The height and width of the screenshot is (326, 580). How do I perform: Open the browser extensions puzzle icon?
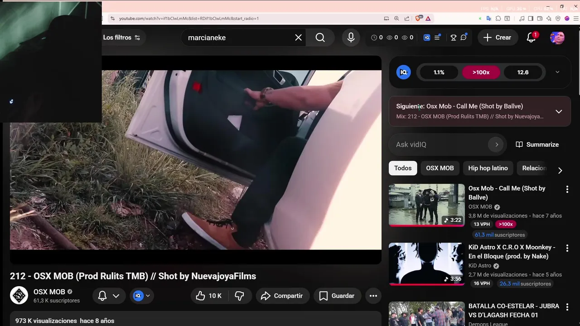498,19
